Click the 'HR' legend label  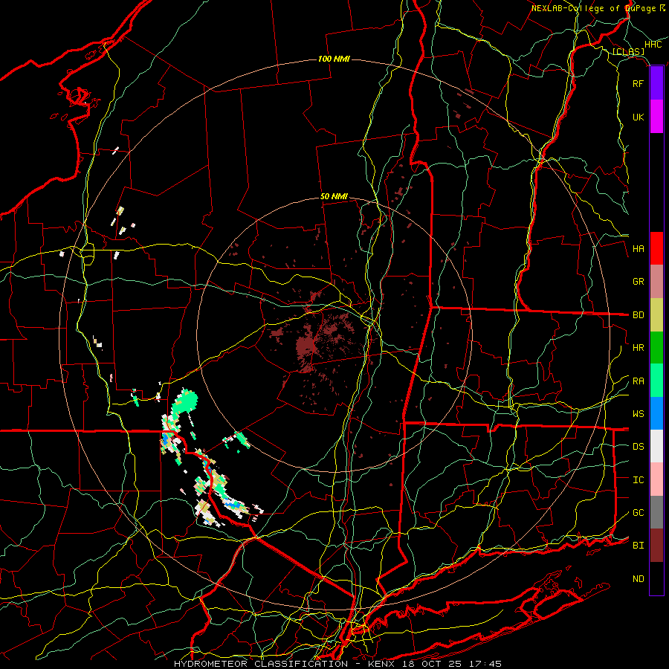pyautogui.click(x=638, y=348)
